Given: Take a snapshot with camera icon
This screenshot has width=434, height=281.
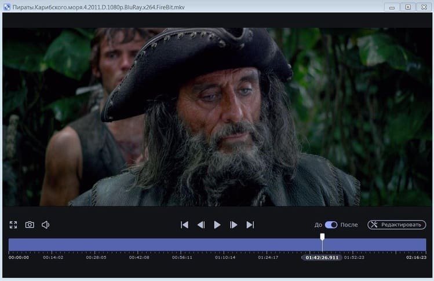Looking at the screenshot, I should (x=30, y=224).
